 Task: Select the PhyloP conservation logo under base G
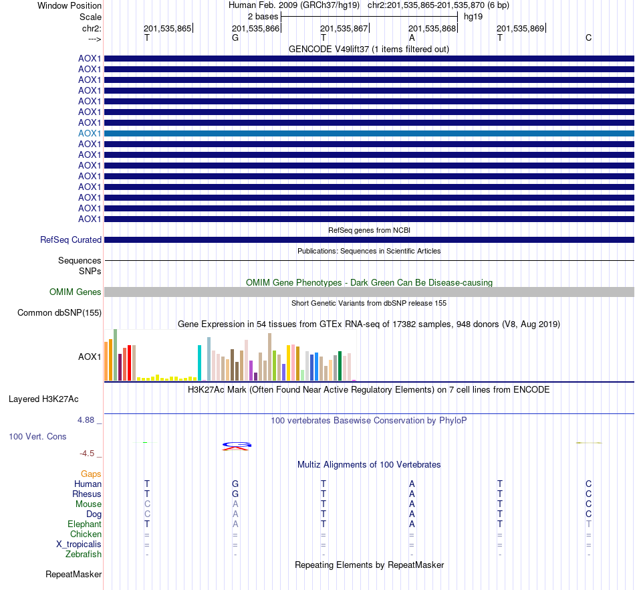point(237,446)
